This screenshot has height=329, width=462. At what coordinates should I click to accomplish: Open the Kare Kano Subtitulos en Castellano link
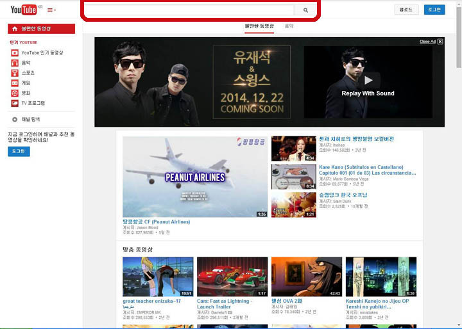tap(368, 170)
